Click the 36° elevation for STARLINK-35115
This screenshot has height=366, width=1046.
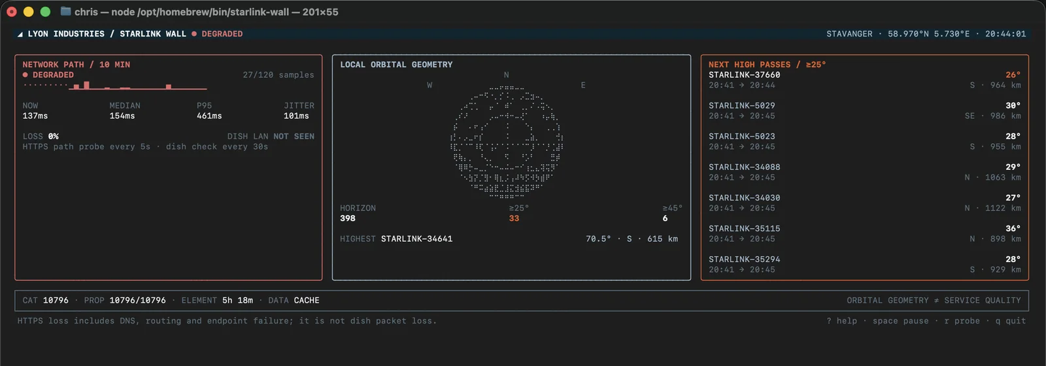(x=1013, y=229)
